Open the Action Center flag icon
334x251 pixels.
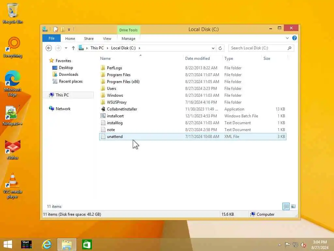click(x=287, y=245)
